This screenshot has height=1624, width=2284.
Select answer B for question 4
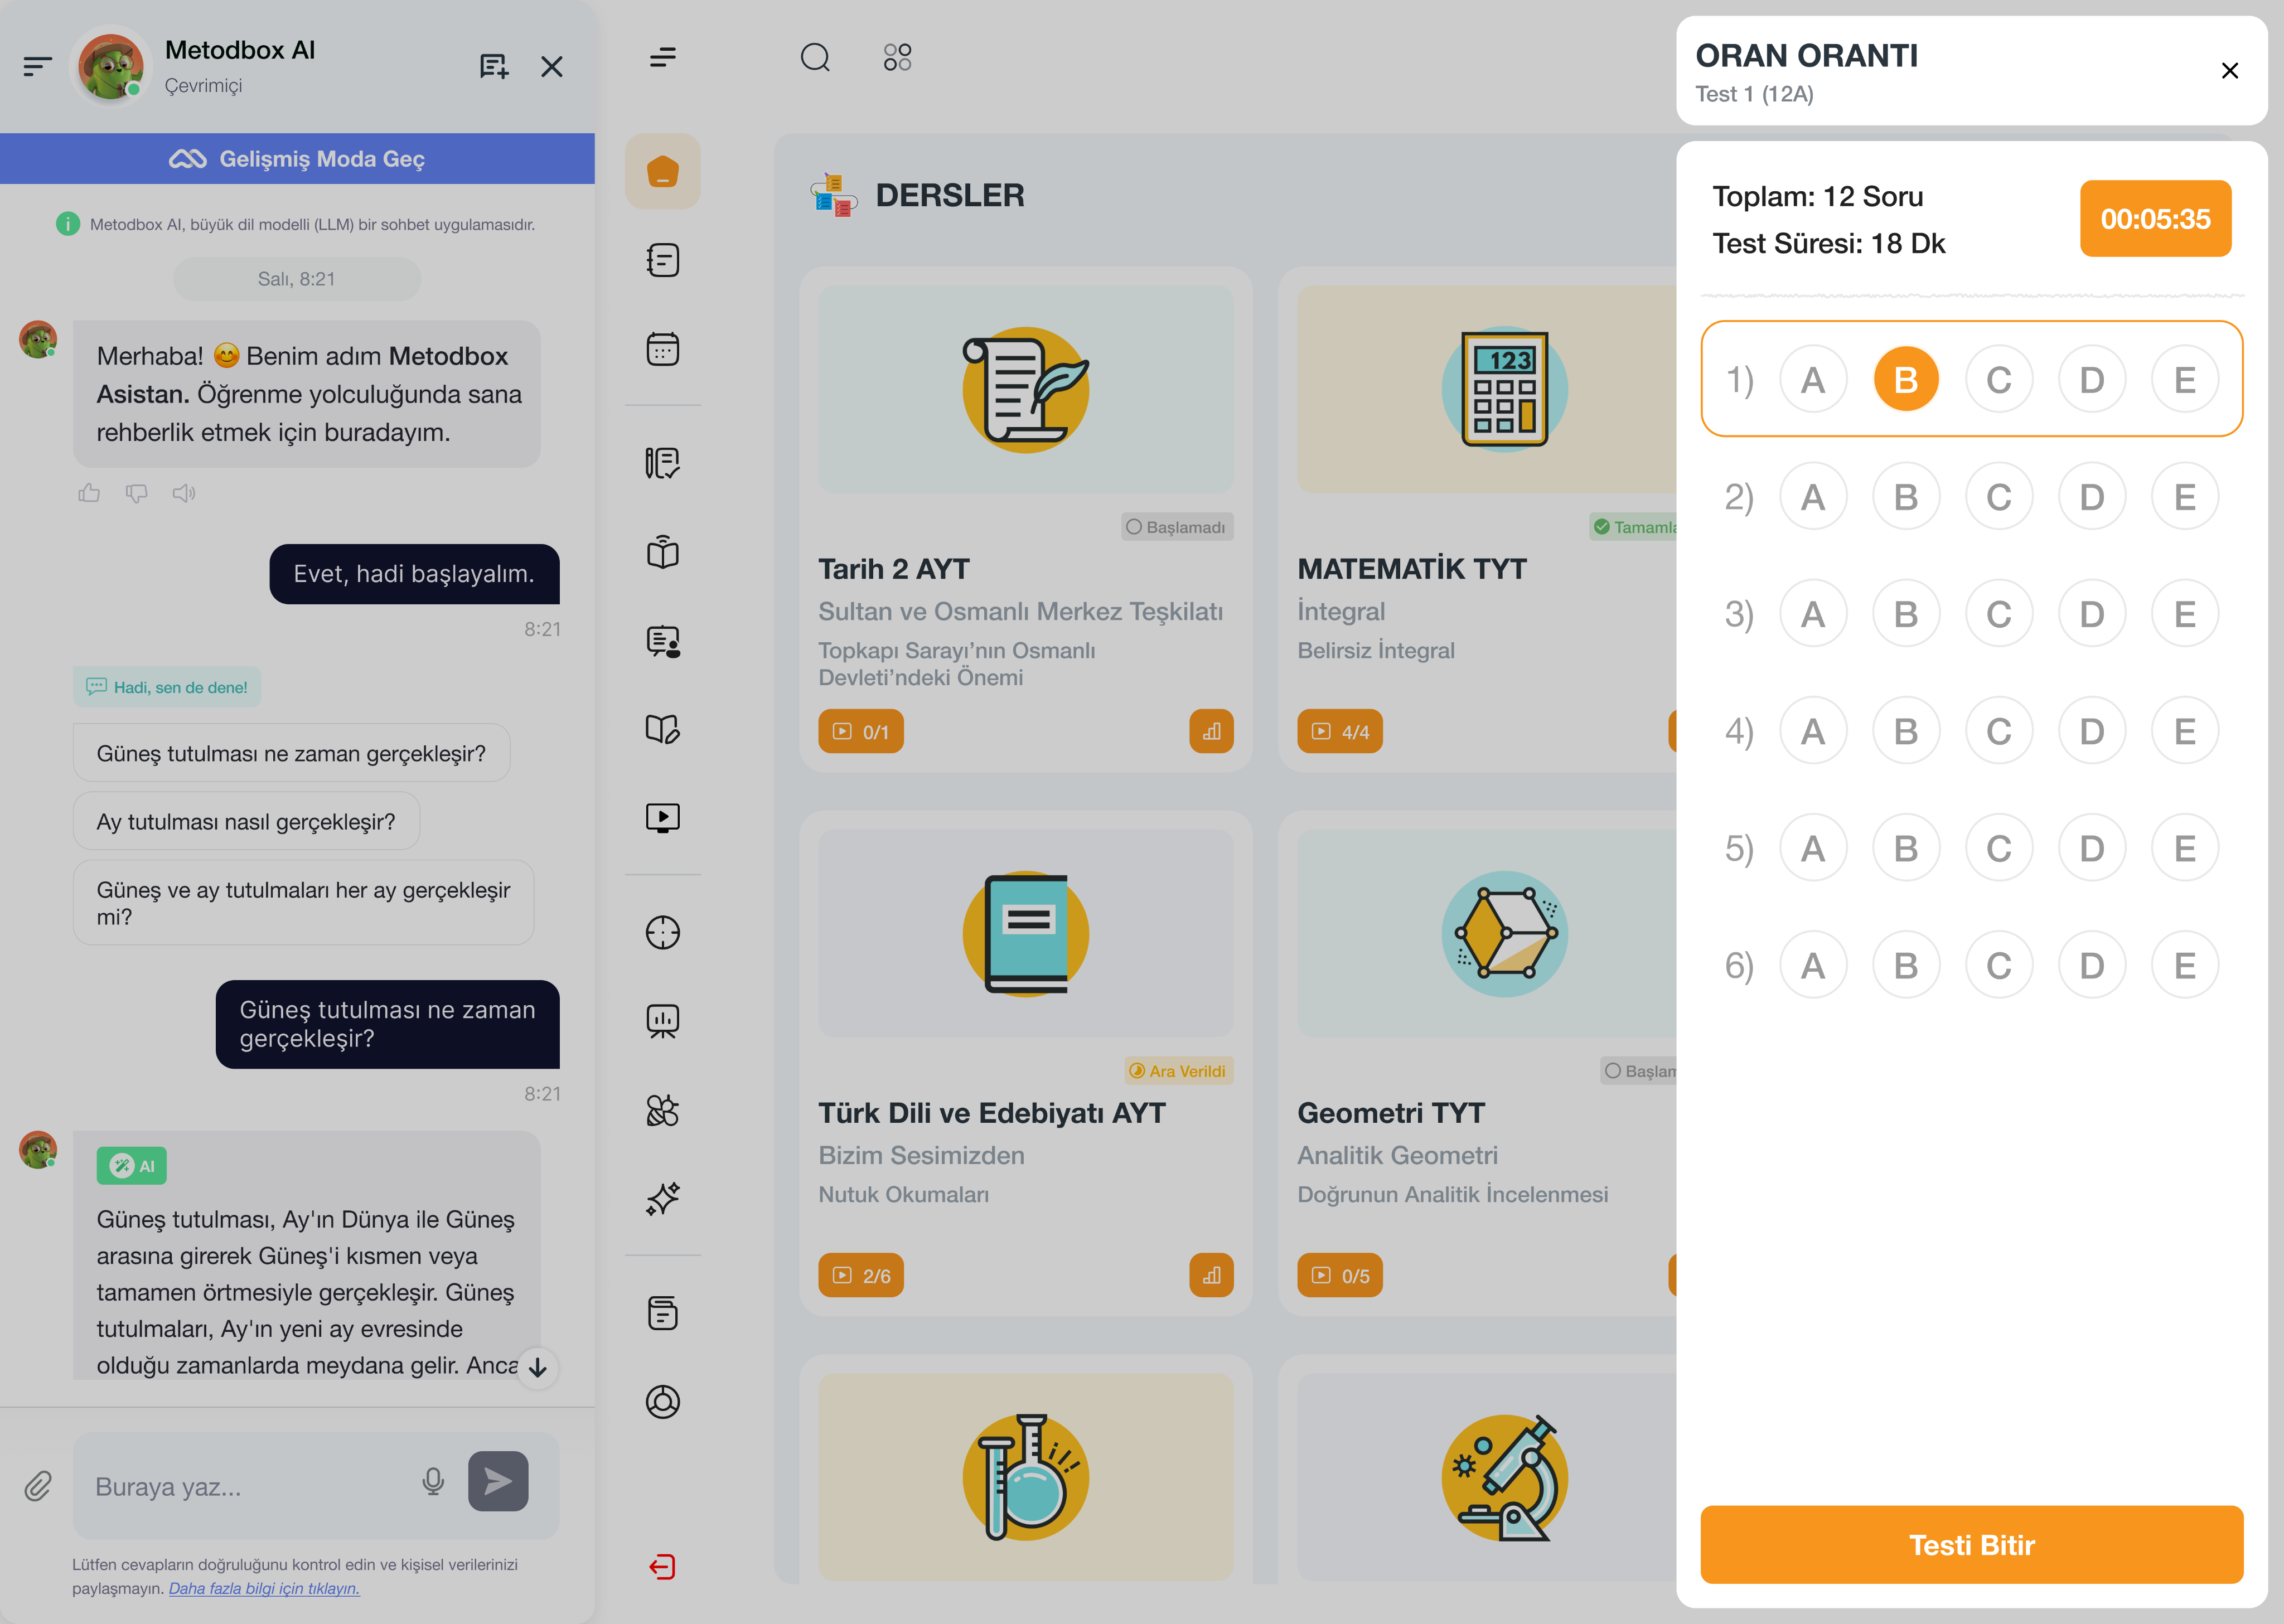tap(1906, 731)
